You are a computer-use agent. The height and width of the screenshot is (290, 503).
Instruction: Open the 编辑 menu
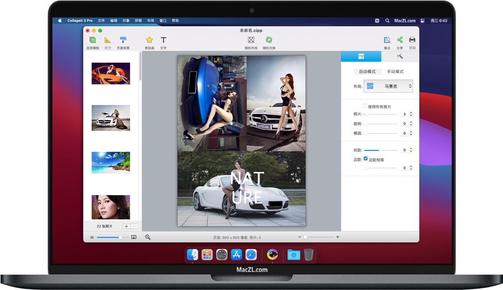click(113, 20)
